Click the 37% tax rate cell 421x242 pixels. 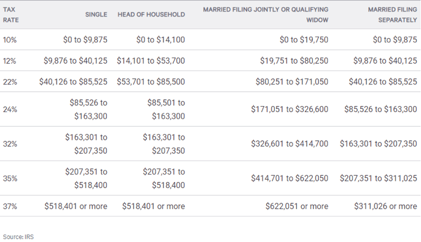[x=10, y=206]
